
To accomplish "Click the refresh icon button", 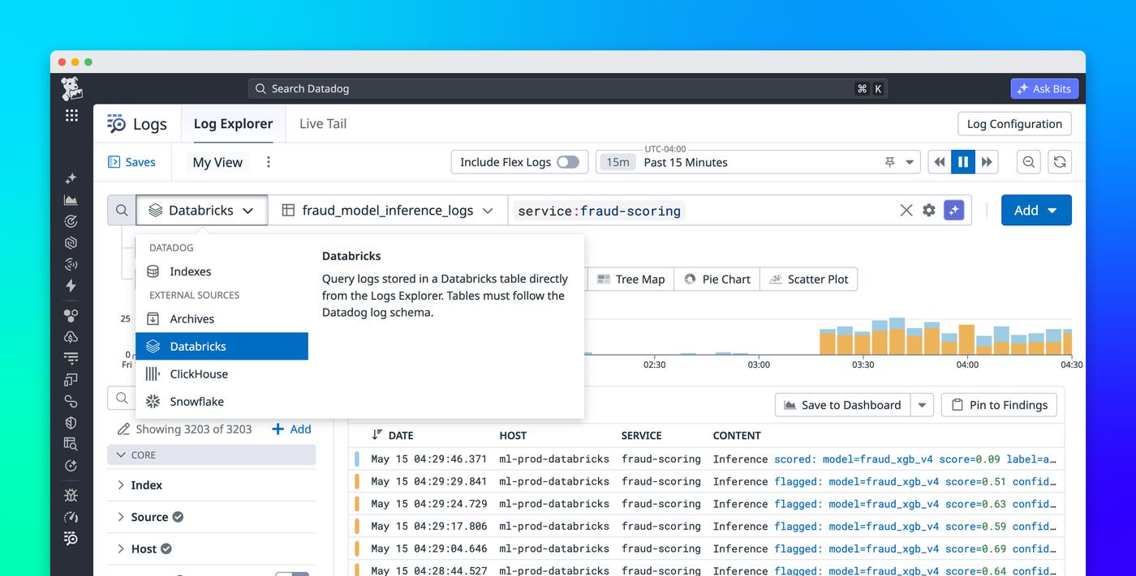I will point(1060,162).
